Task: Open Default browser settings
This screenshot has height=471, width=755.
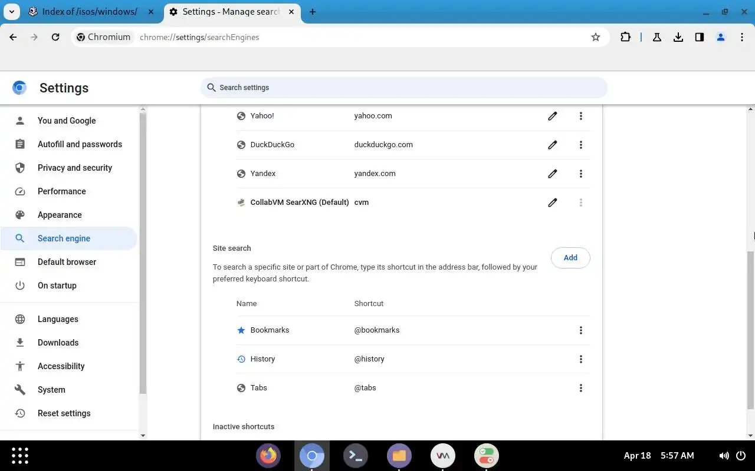Action: (69, 262)
